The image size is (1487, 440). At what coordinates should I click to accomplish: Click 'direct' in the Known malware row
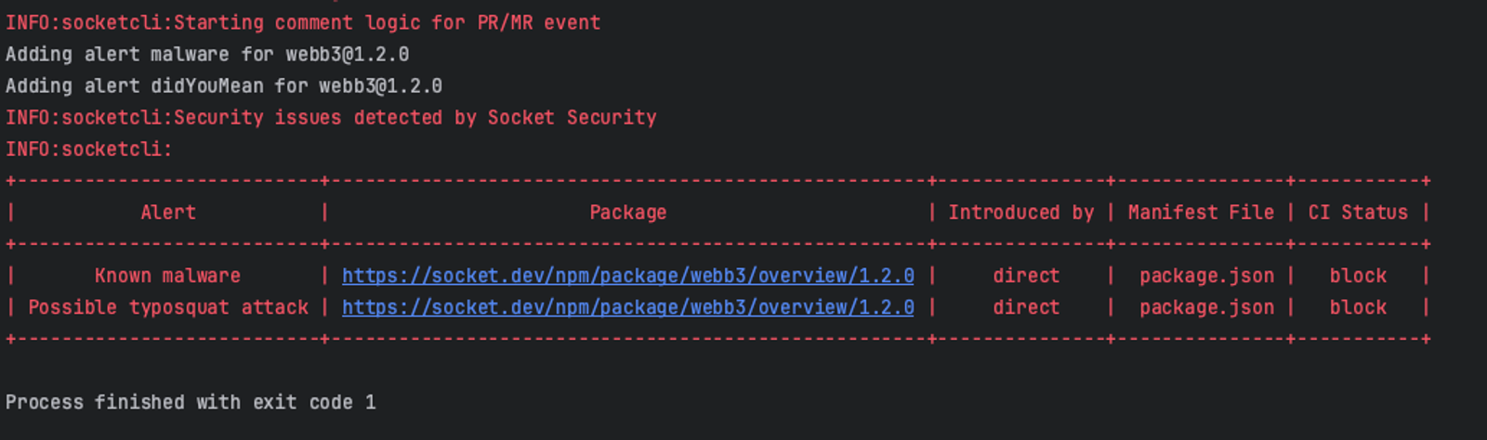(x=1026, y=276)
